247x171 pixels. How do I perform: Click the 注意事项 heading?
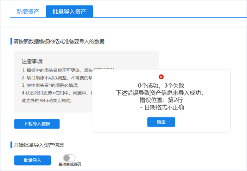coord(32,61)
